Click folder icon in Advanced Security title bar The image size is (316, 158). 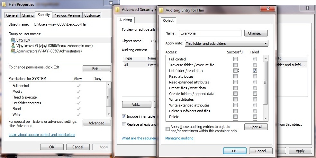click(x=117, y=9)
